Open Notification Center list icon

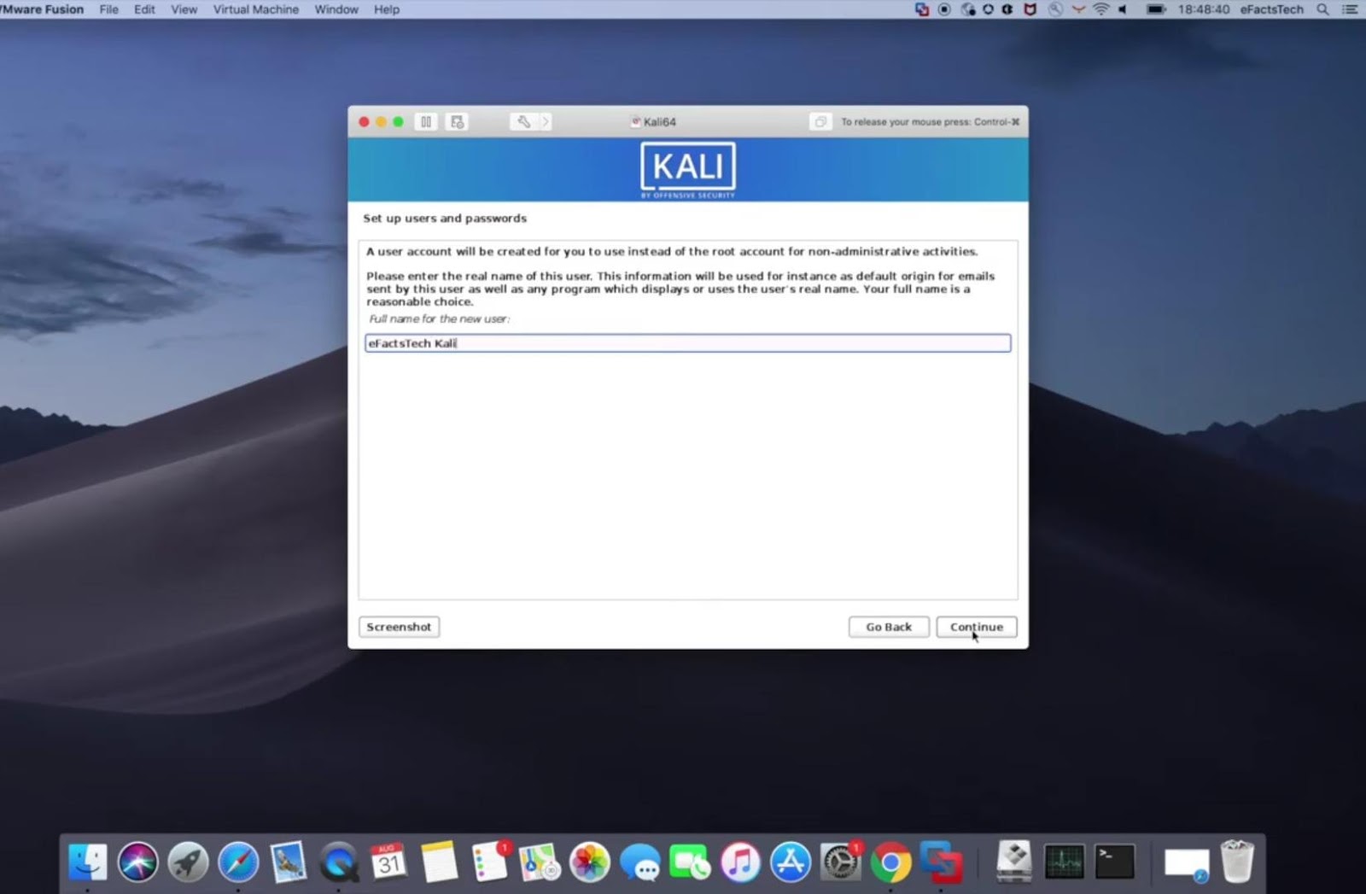1350,9
